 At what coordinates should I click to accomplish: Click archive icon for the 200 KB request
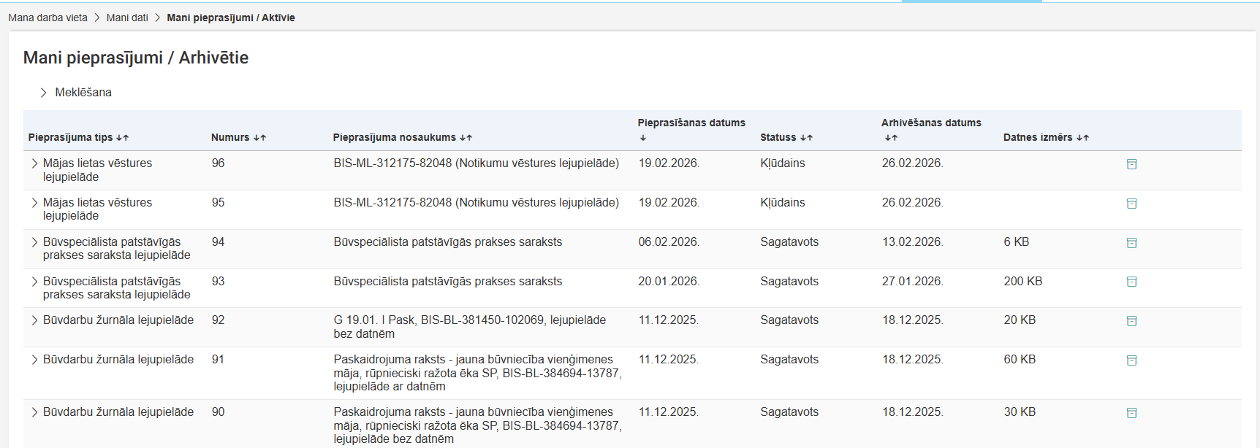pos(1131,282)
